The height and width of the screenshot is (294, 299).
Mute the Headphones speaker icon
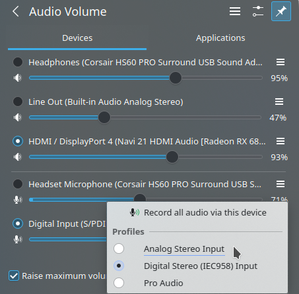tap(18, 78)
